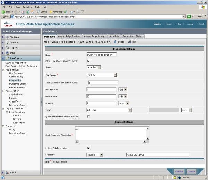Image resolution: width=208 pixels, height=180 pixels.
Task: Click the green Go arrow button
Action: click(x=189, y=17)
